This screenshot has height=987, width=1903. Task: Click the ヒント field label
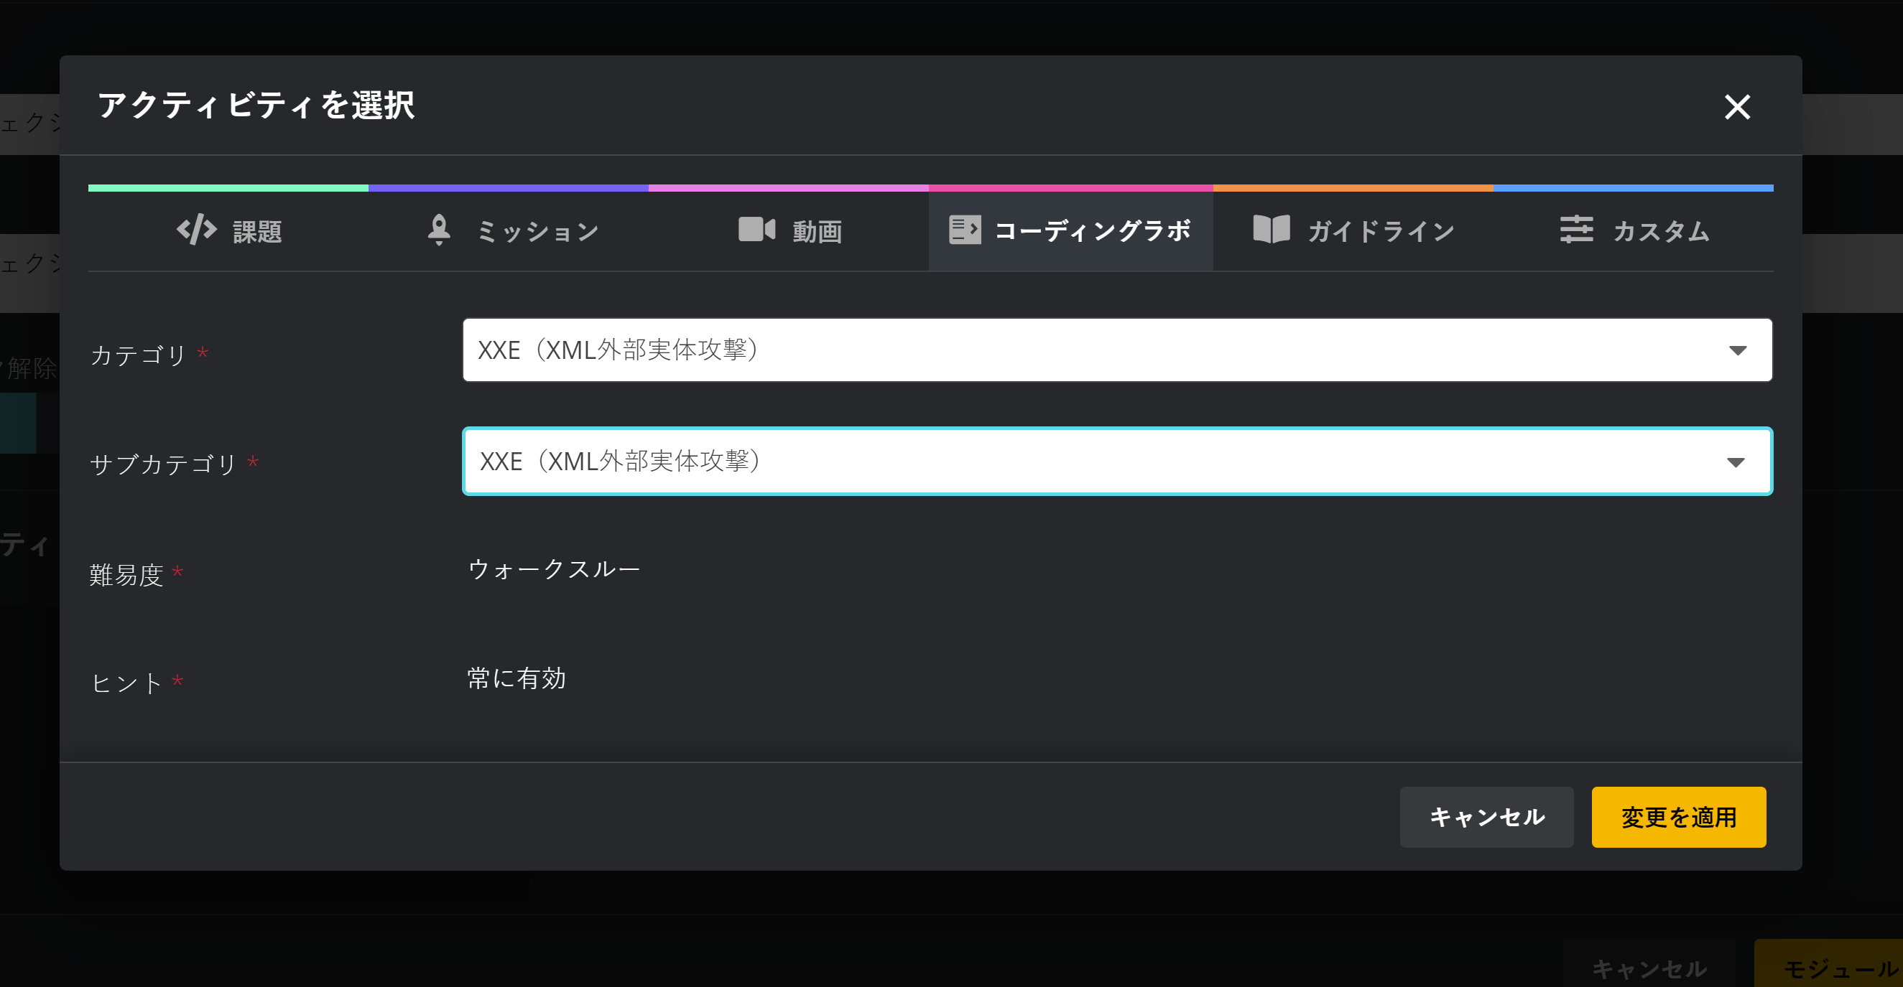click(126, 683)
